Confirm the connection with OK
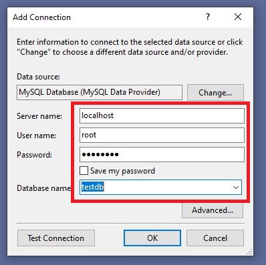The width and height of the screenshot is (266, 265). [152, 238]
